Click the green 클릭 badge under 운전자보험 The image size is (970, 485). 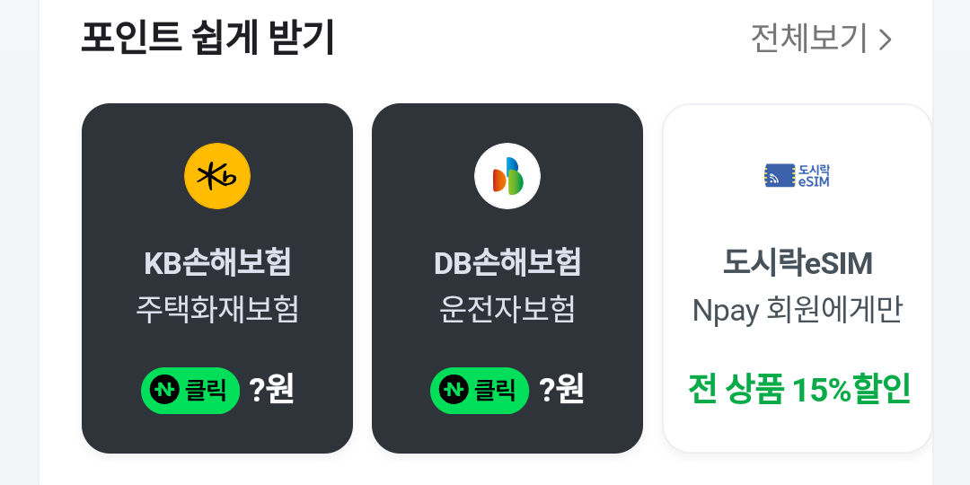pyautogui.click(x=480, y=391)
